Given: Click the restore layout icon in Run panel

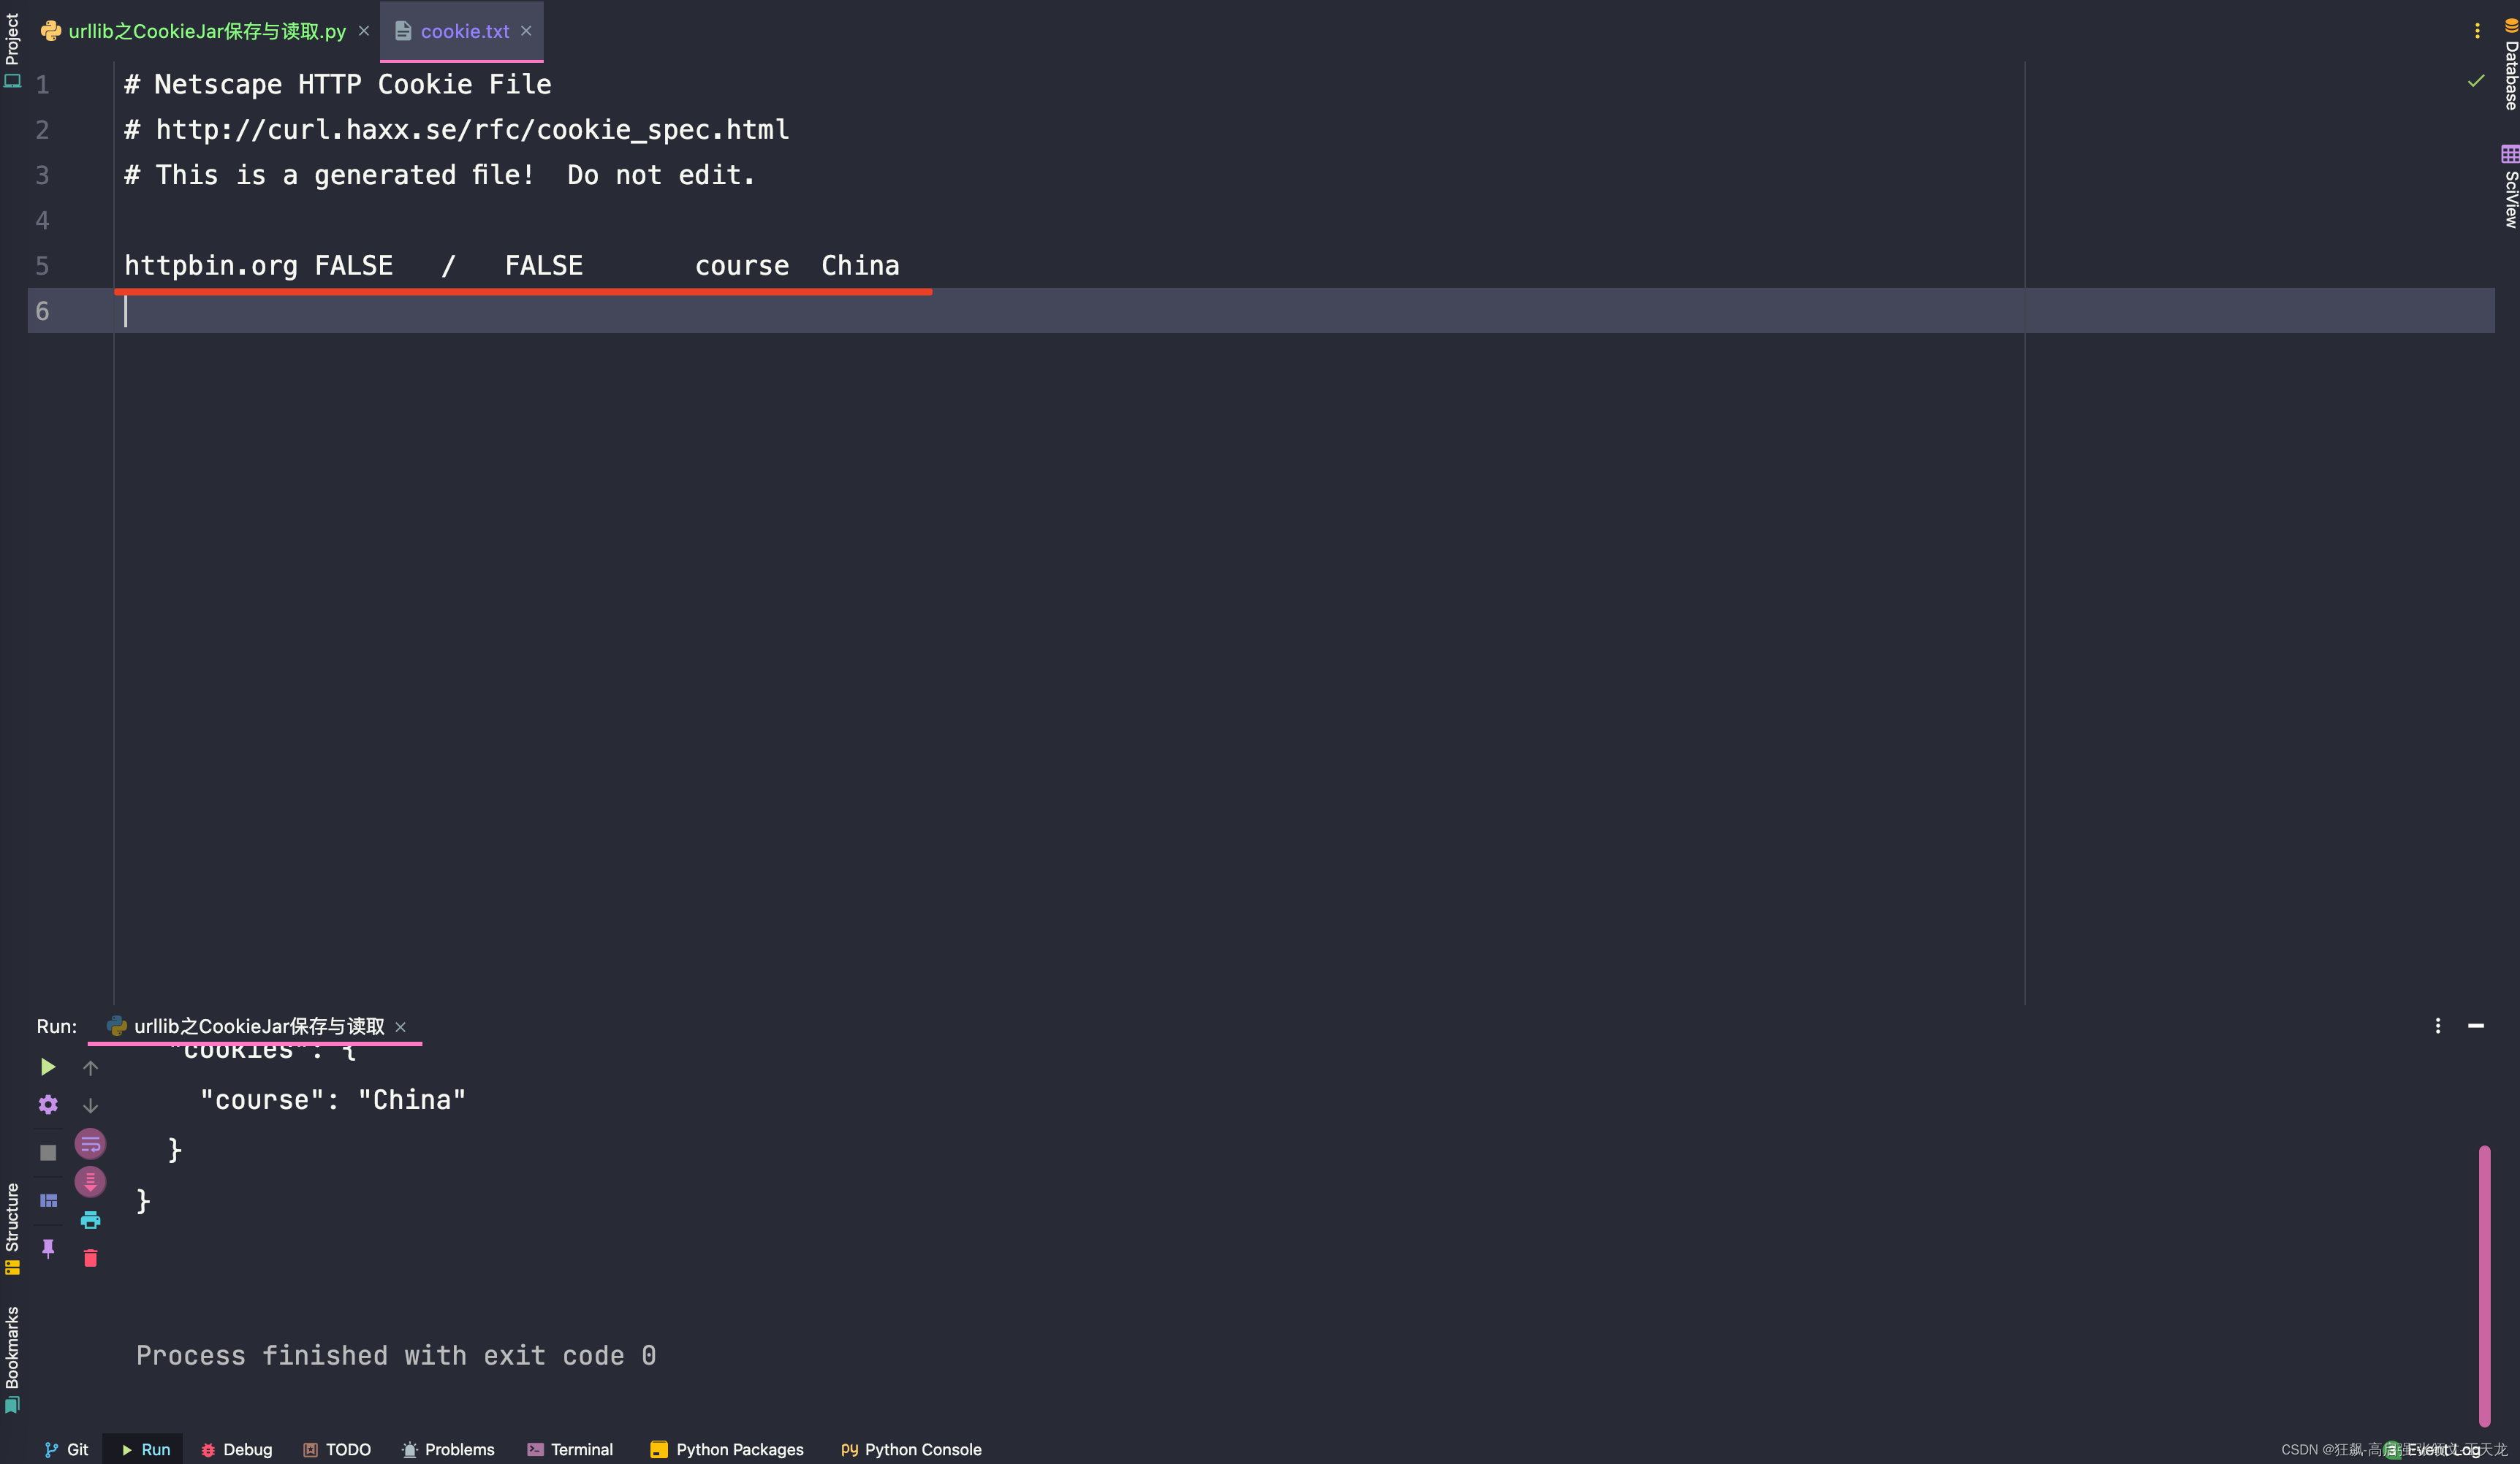Looking at the screenshot, I should pyautogui.click(x=48, y=1200).
